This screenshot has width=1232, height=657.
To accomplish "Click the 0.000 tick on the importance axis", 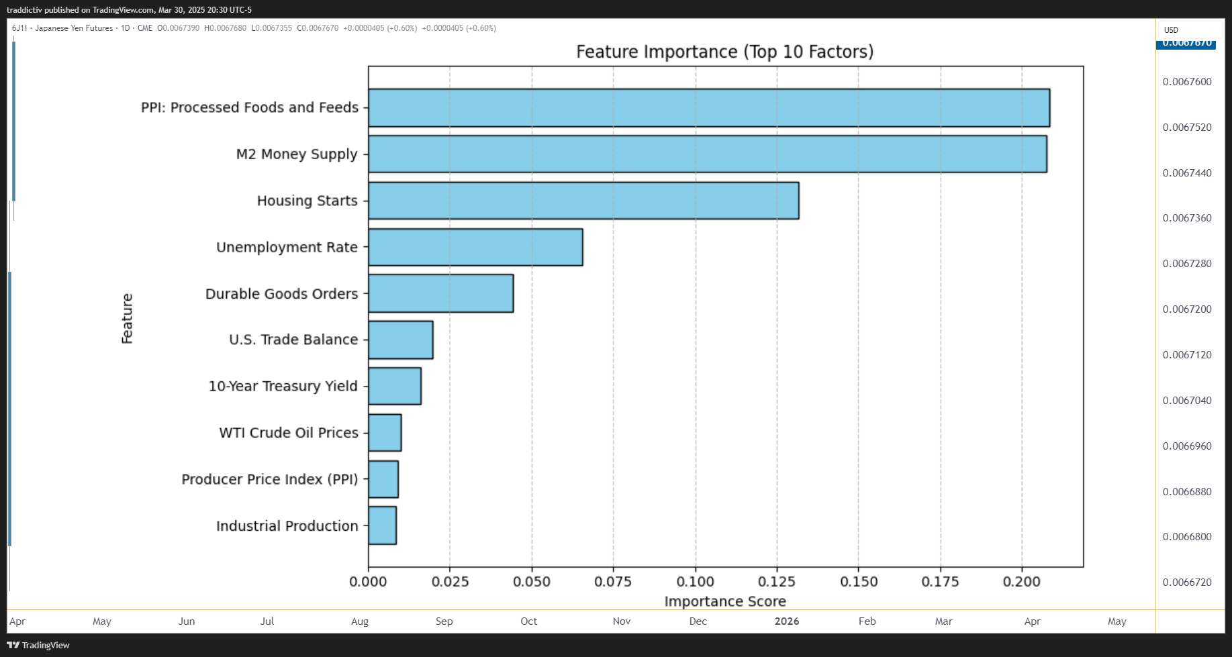I will [368, 582].
